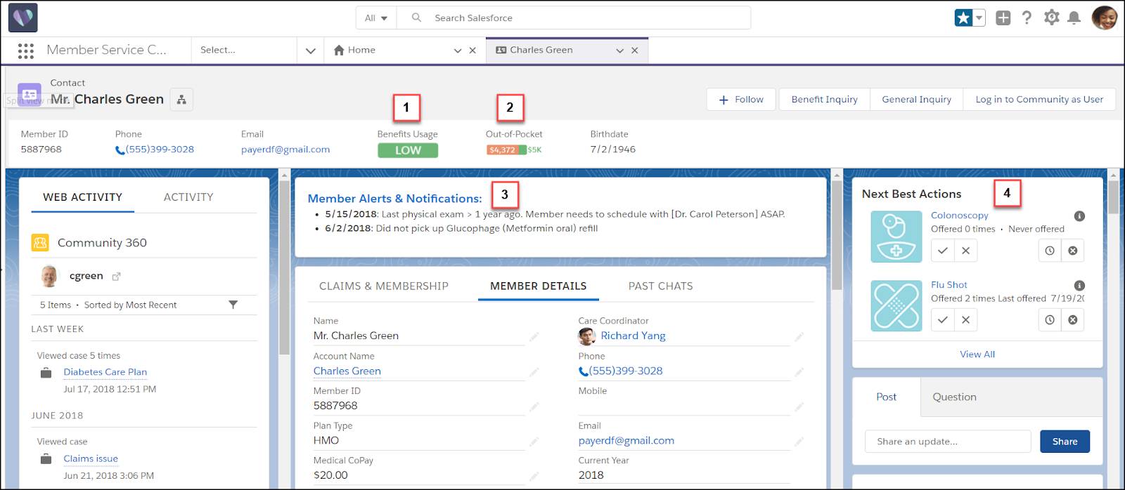Open the Colonoscopy action link
The height and width of the screenshot is (490, 1125).
click(960, 216)
